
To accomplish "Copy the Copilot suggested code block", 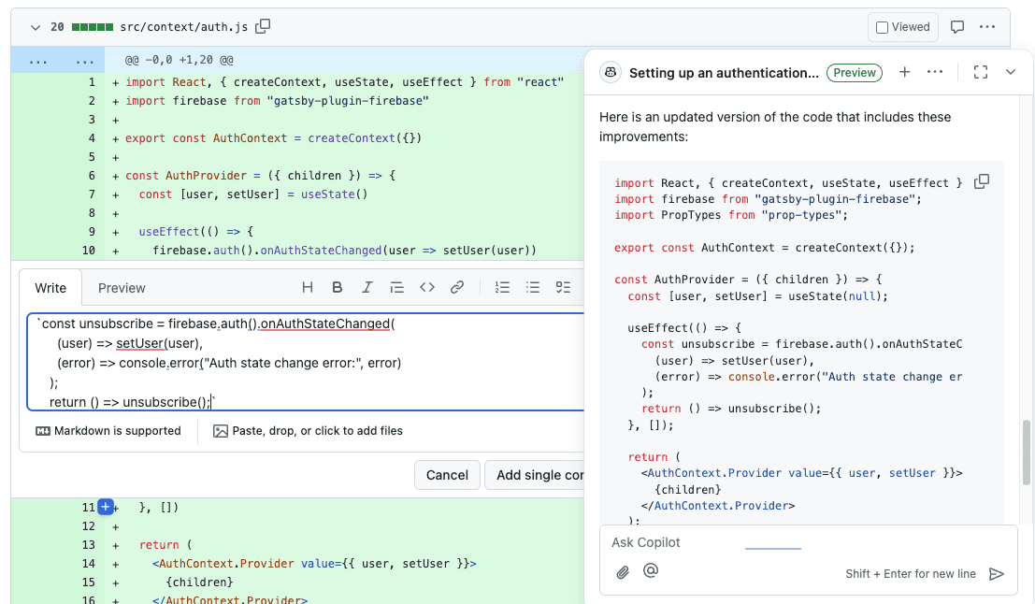I will coord(982,180).
